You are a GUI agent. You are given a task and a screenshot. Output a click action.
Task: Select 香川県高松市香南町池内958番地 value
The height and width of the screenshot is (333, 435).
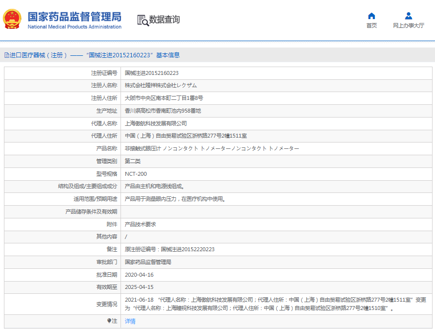163,111
